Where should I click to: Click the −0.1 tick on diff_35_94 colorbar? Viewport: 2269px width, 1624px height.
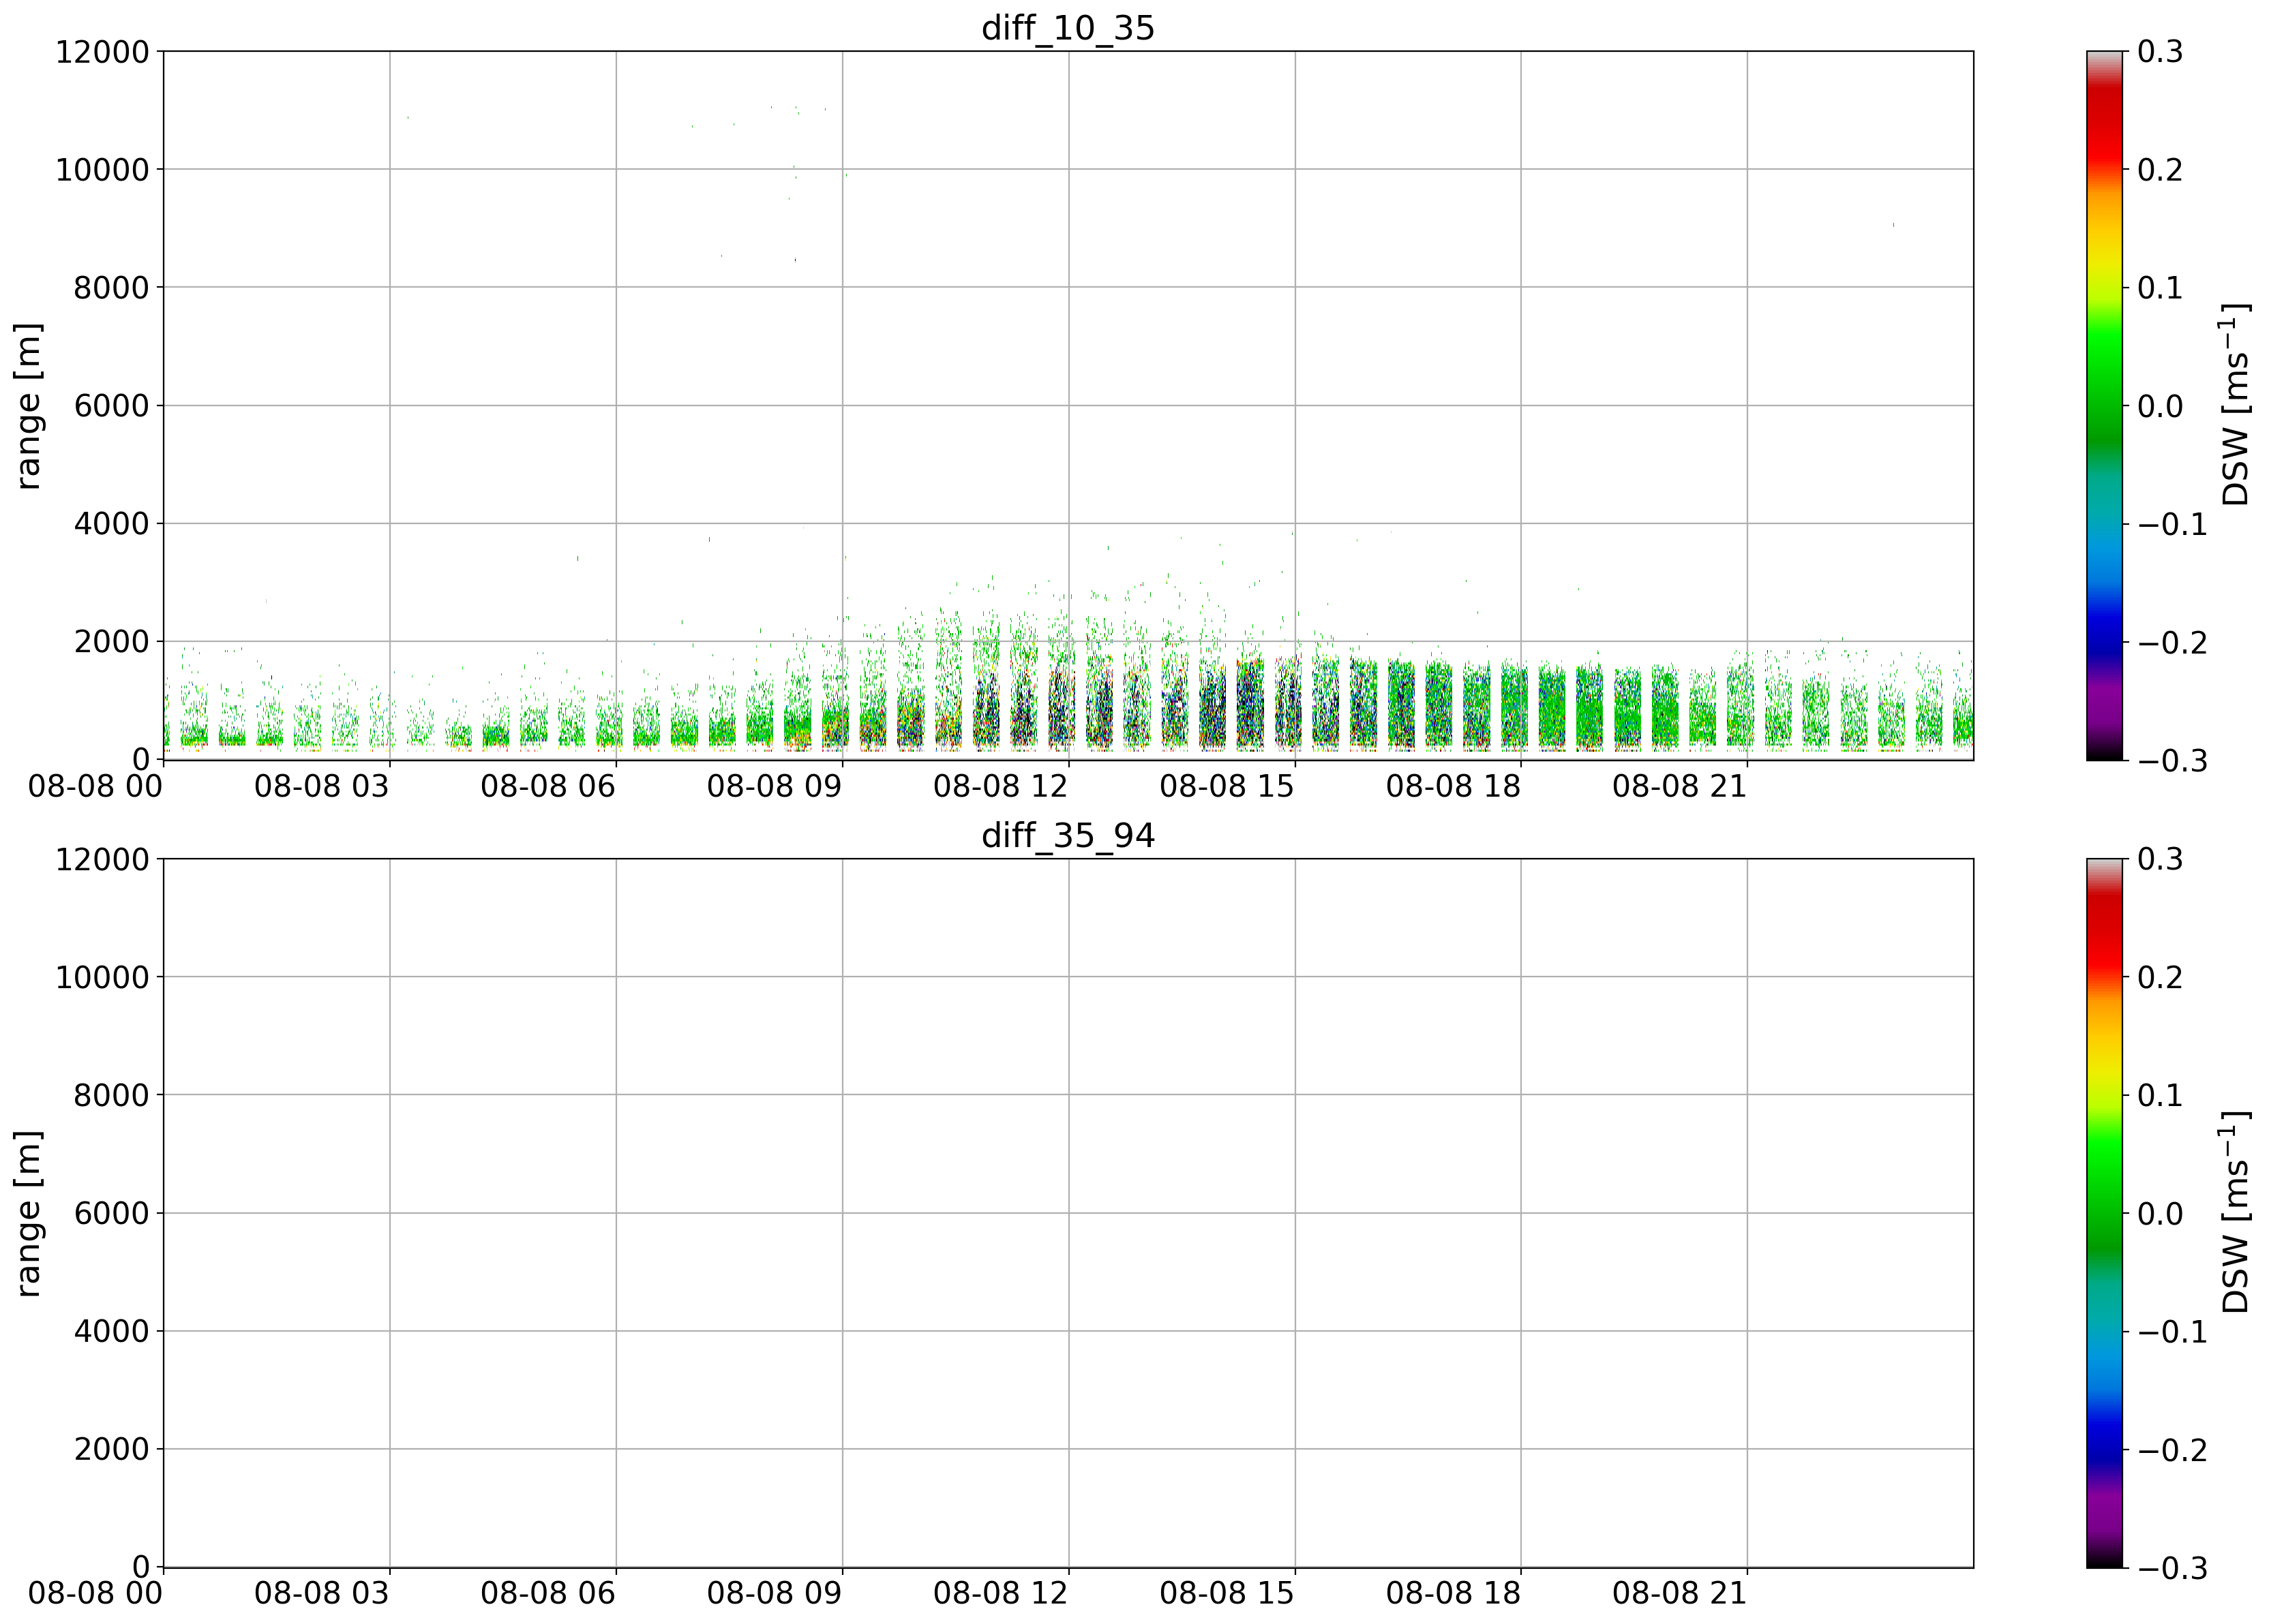(2173, 1331)
